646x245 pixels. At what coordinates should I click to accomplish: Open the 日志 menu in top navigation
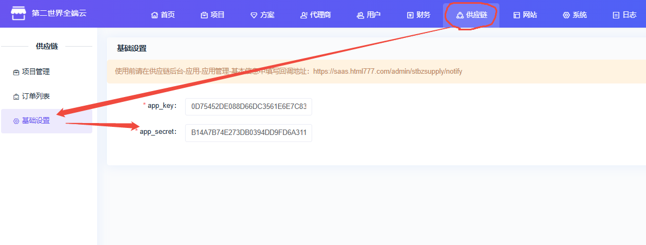click(x=624, y=15)
